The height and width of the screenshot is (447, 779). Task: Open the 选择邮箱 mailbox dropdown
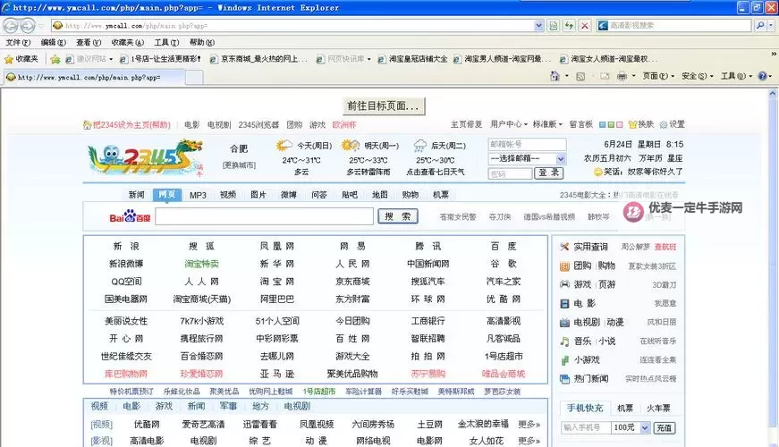pos(527,159)
